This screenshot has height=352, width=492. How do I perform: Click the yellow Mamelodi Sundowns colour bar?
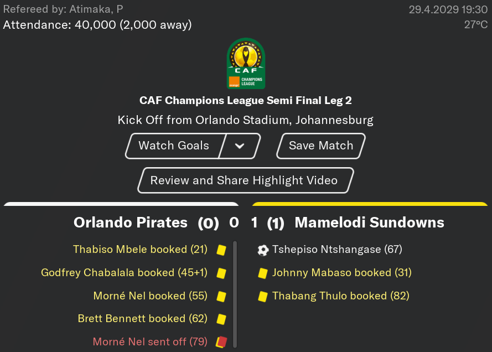370,204
